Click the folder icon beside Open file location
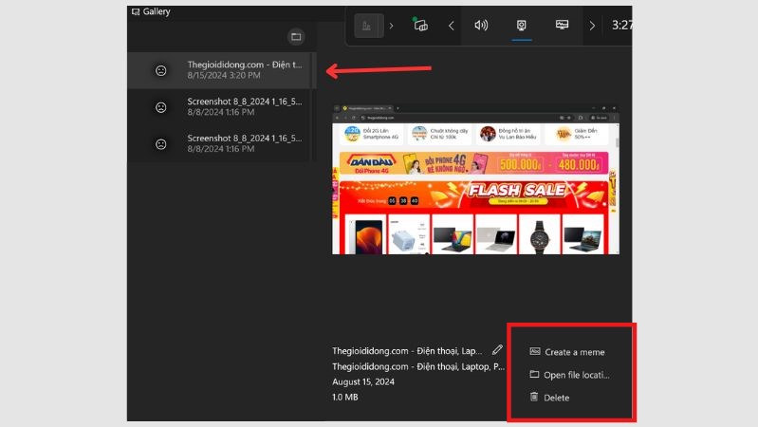The image size is (758, 427). click(534, 374)
